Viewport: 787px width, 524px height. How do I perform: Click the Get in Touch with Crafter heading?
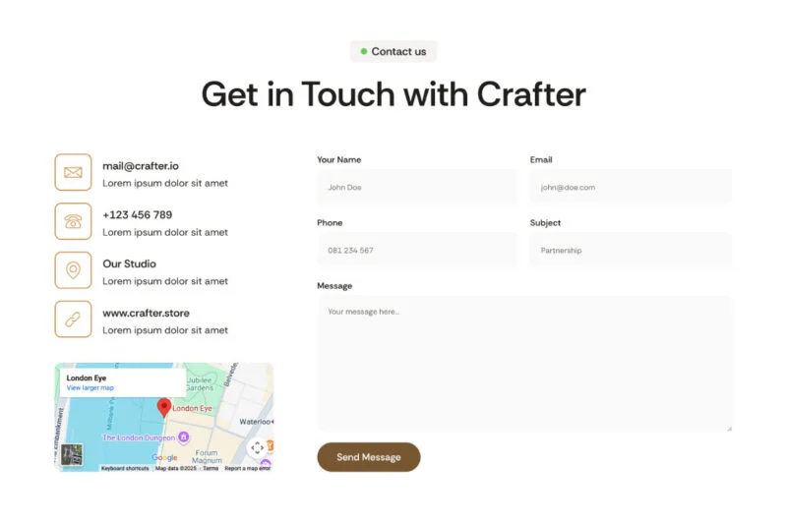point(393,94)
